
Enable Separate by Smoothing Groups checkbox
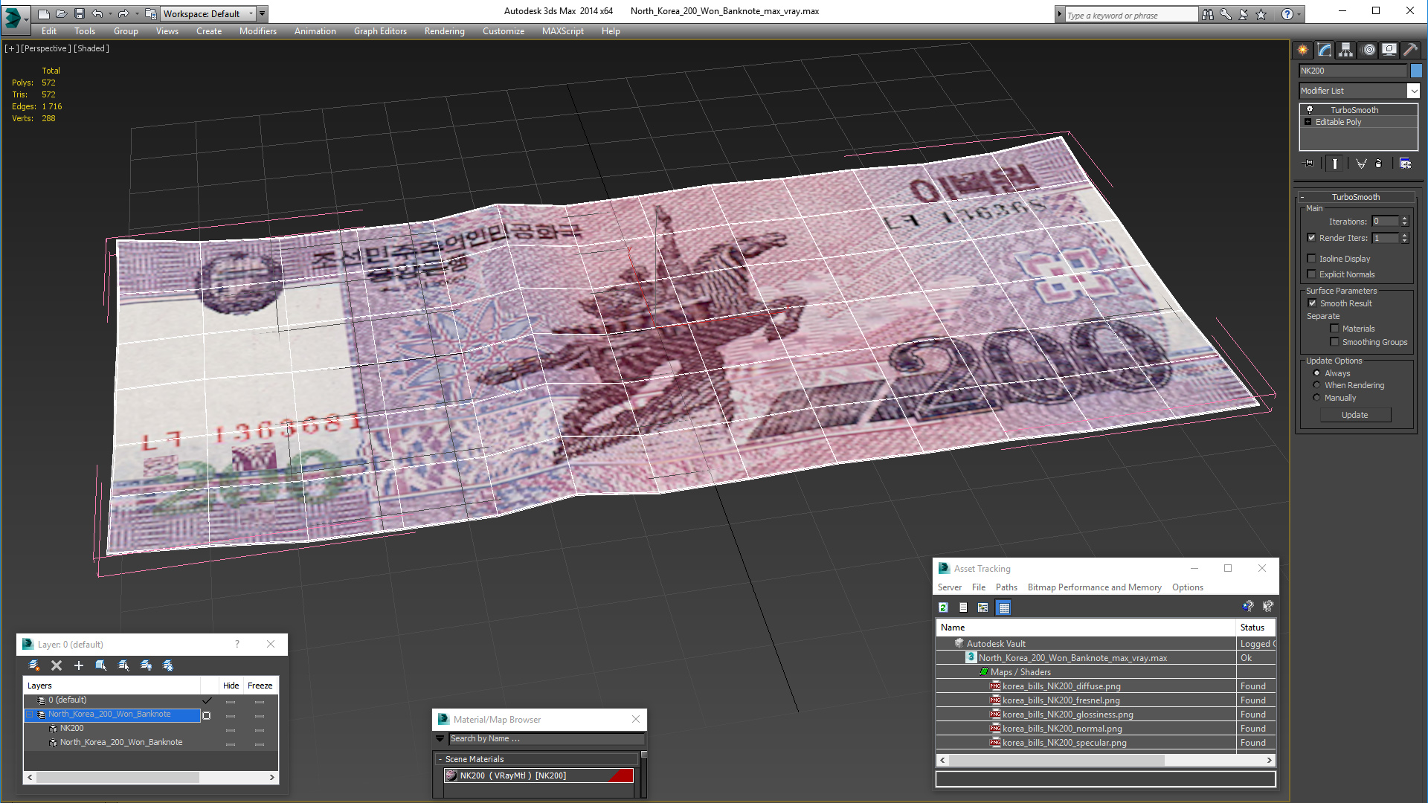[1334, 342]
